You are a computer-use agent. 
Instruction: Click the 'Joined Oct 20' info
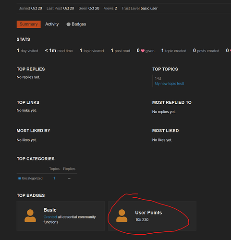coord(31,8)
